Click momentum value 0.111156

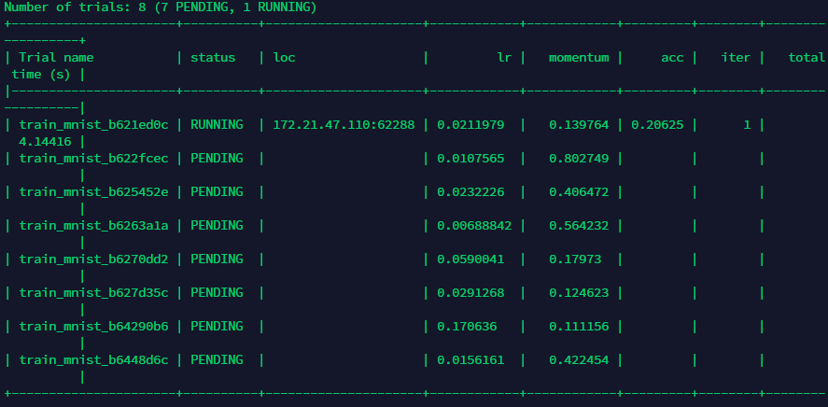tap(579, 327)
